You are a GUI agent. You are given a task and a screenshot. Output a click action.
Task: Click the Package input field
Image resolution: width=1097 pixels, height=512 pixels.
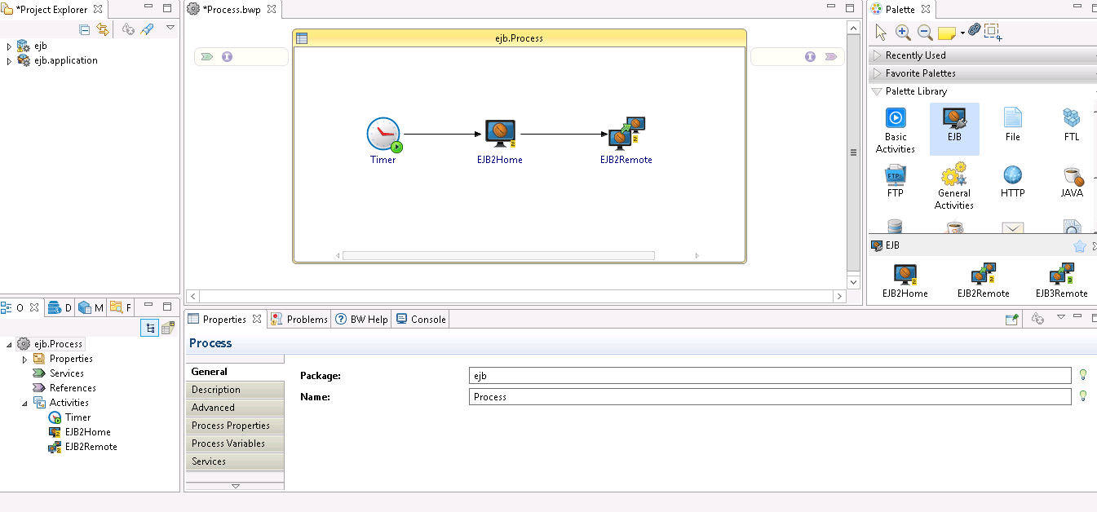(770, 375)
